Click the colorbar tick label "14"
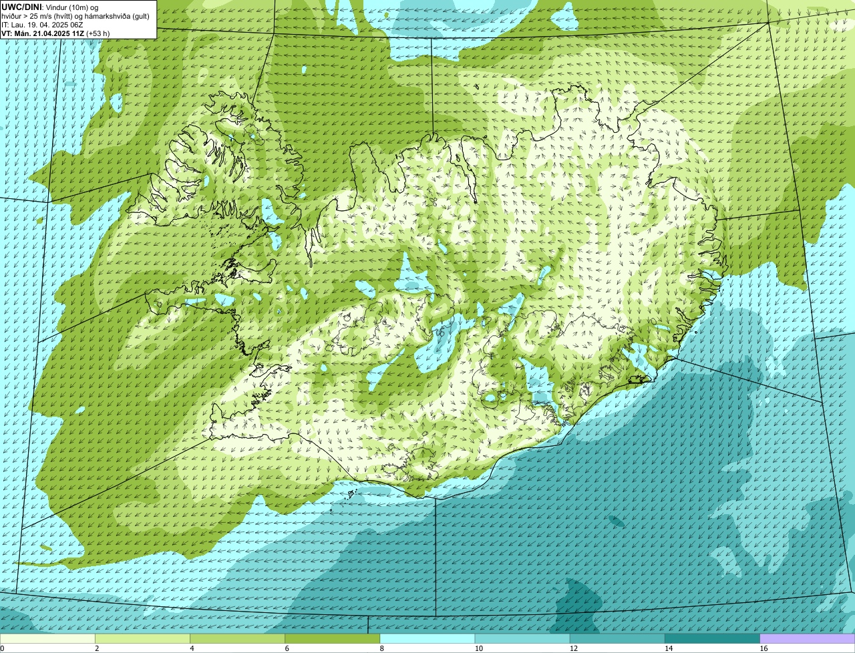This screenshot has width=855, height=653. [669, 648]
